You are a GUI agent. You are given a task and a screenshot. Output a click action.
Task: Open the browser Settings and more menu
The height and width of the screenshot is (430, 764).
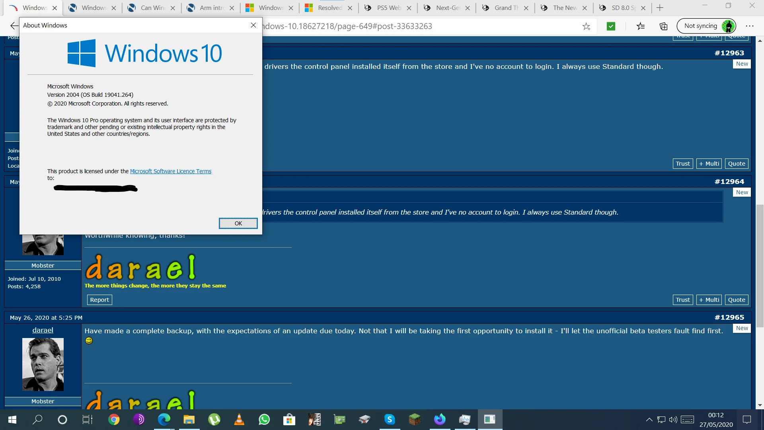[x=750, y=26]
